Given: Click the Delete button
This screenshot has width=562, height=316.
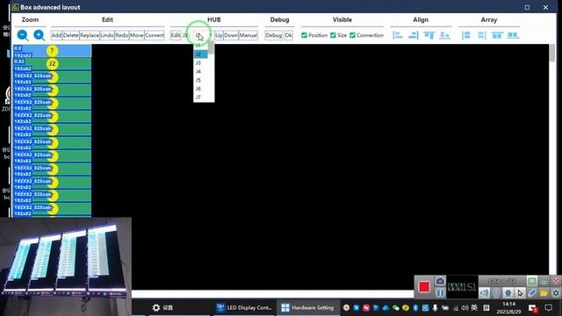Looking at the screenshot, I should pos(70,35).
